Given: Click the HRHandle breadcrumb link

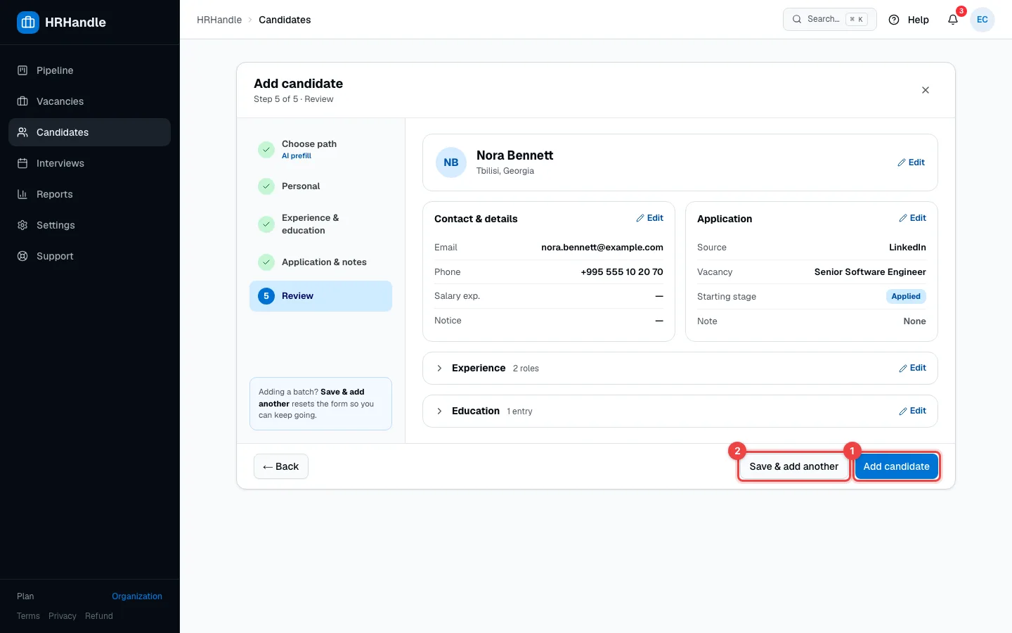Looking at the screenshot, I should [x=219, y=20].
